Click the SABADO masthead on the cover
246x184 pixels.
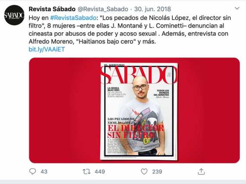139,75
